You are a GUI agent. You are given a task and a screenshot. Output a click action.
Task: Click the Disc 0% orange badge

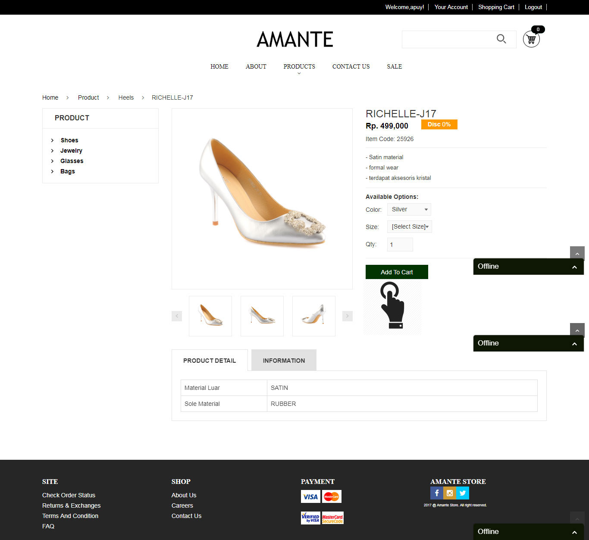pyautogui.click(x=439, y=124)
